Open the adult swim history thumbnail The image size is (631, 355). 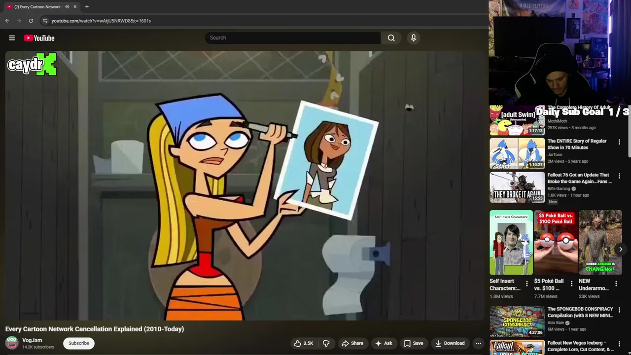(517, 120)
